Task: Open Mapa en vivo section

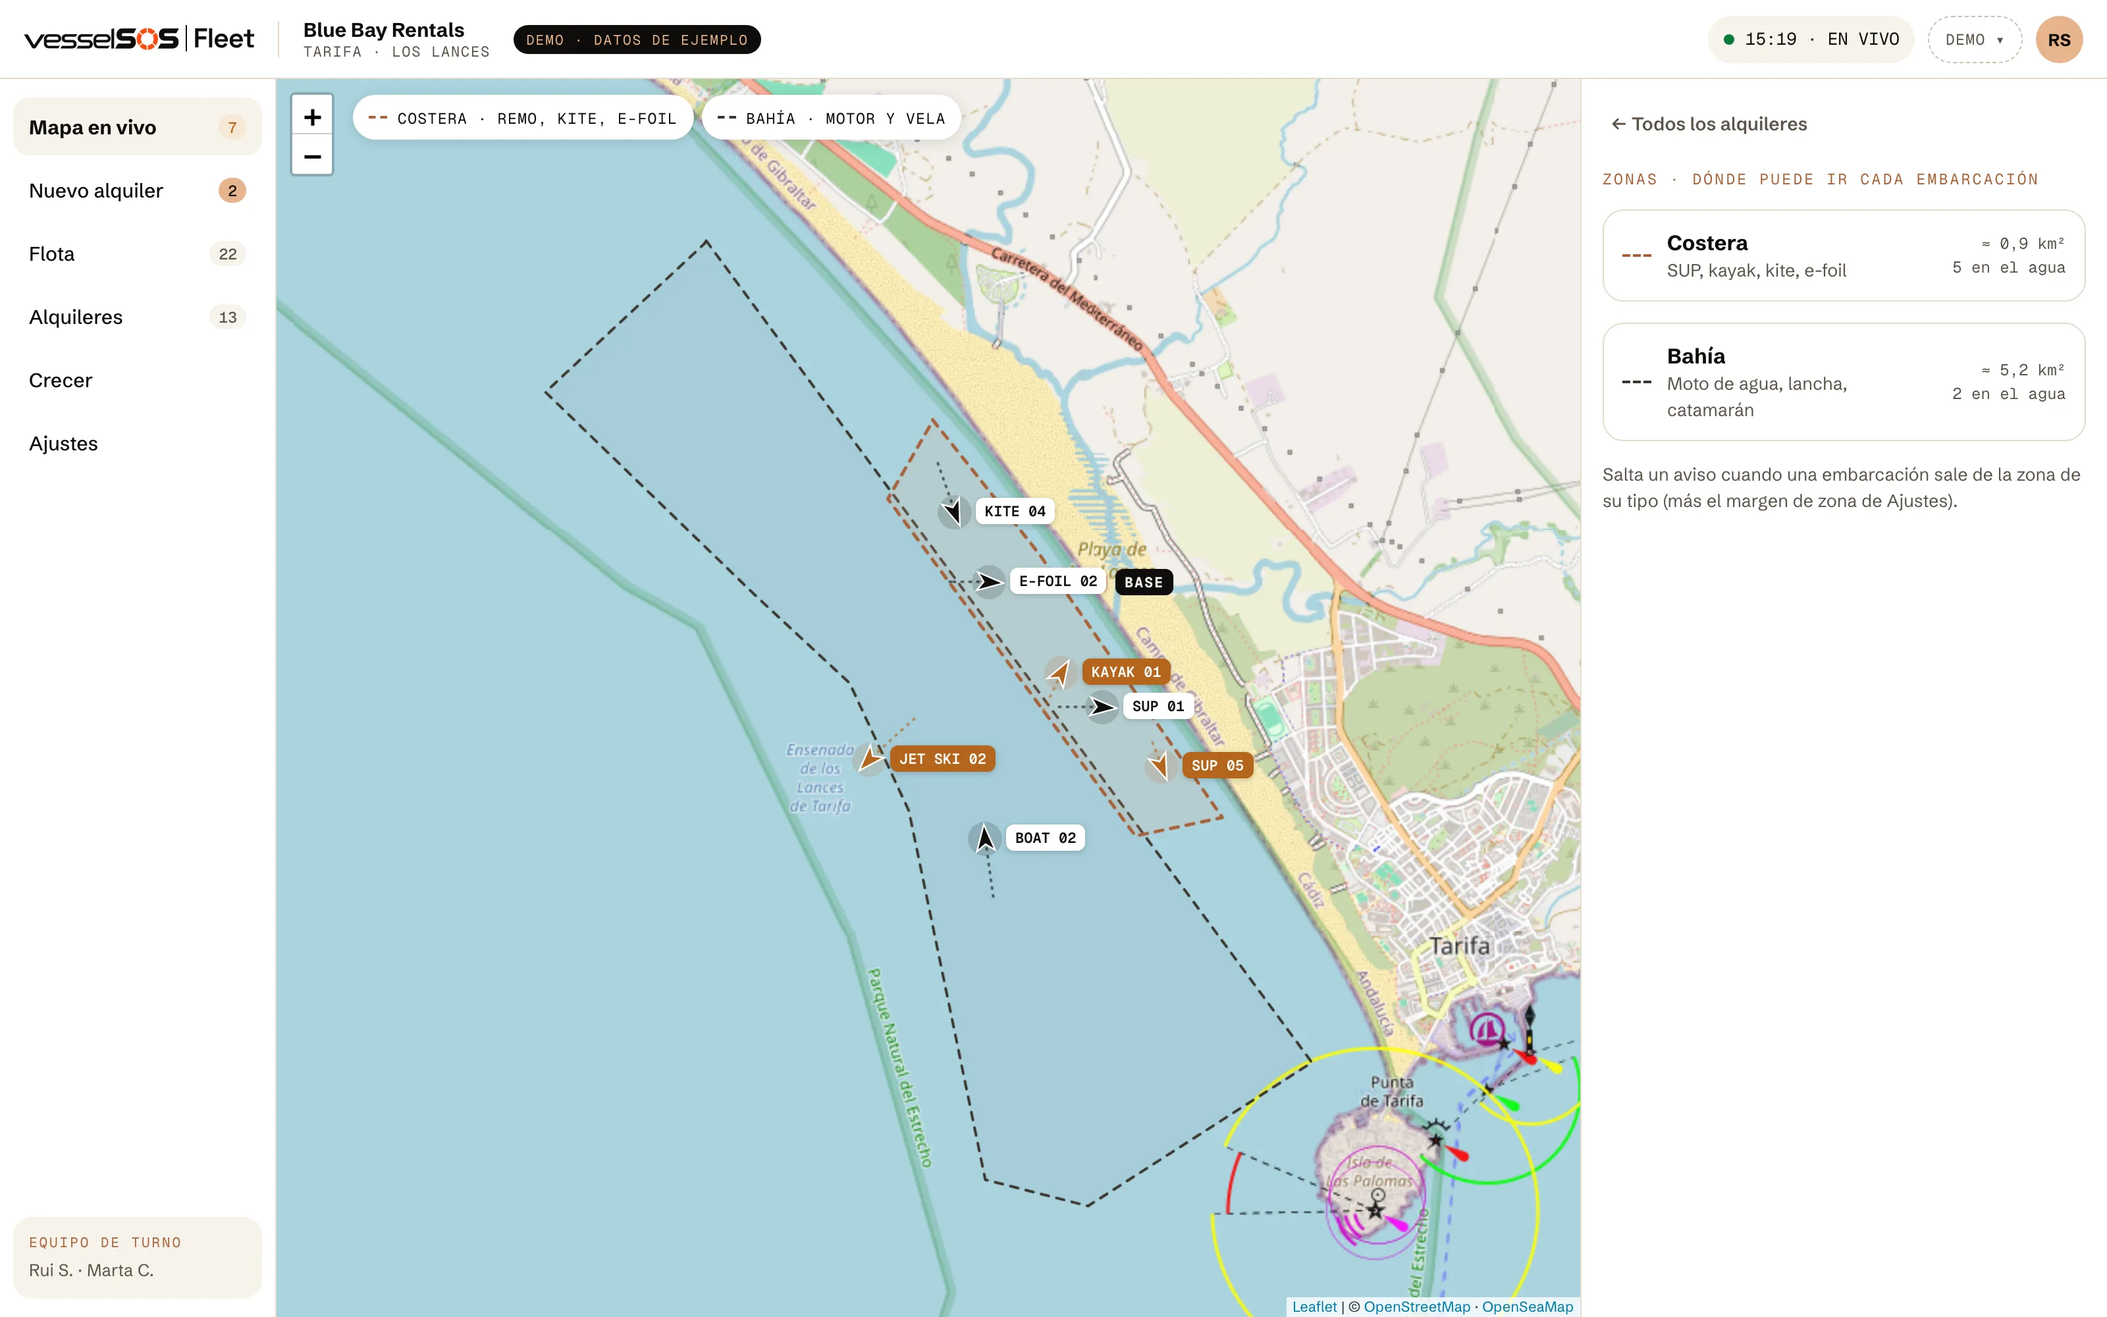Action: point(138,127)
